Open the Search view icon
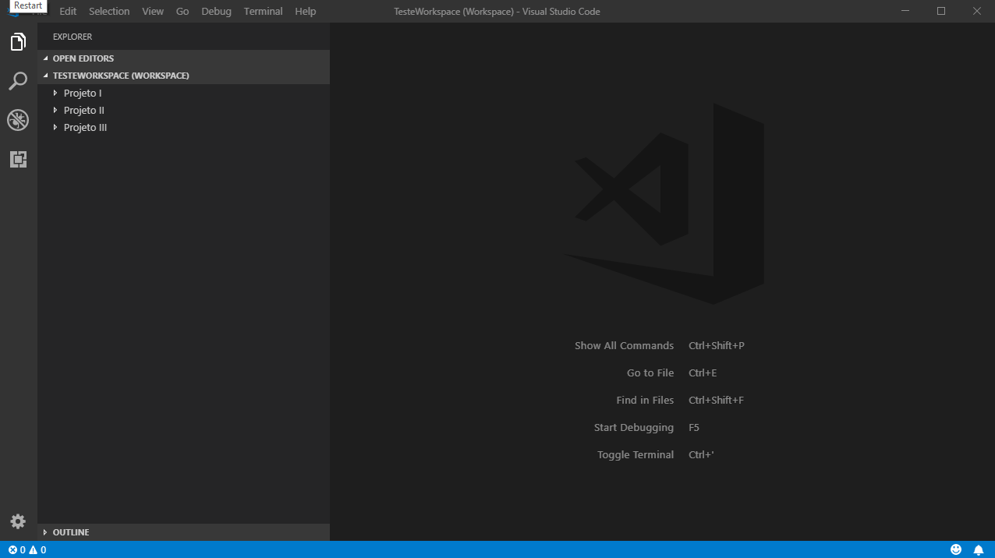The height and width of the screenshot is (558, 995). tap(18, 81)
